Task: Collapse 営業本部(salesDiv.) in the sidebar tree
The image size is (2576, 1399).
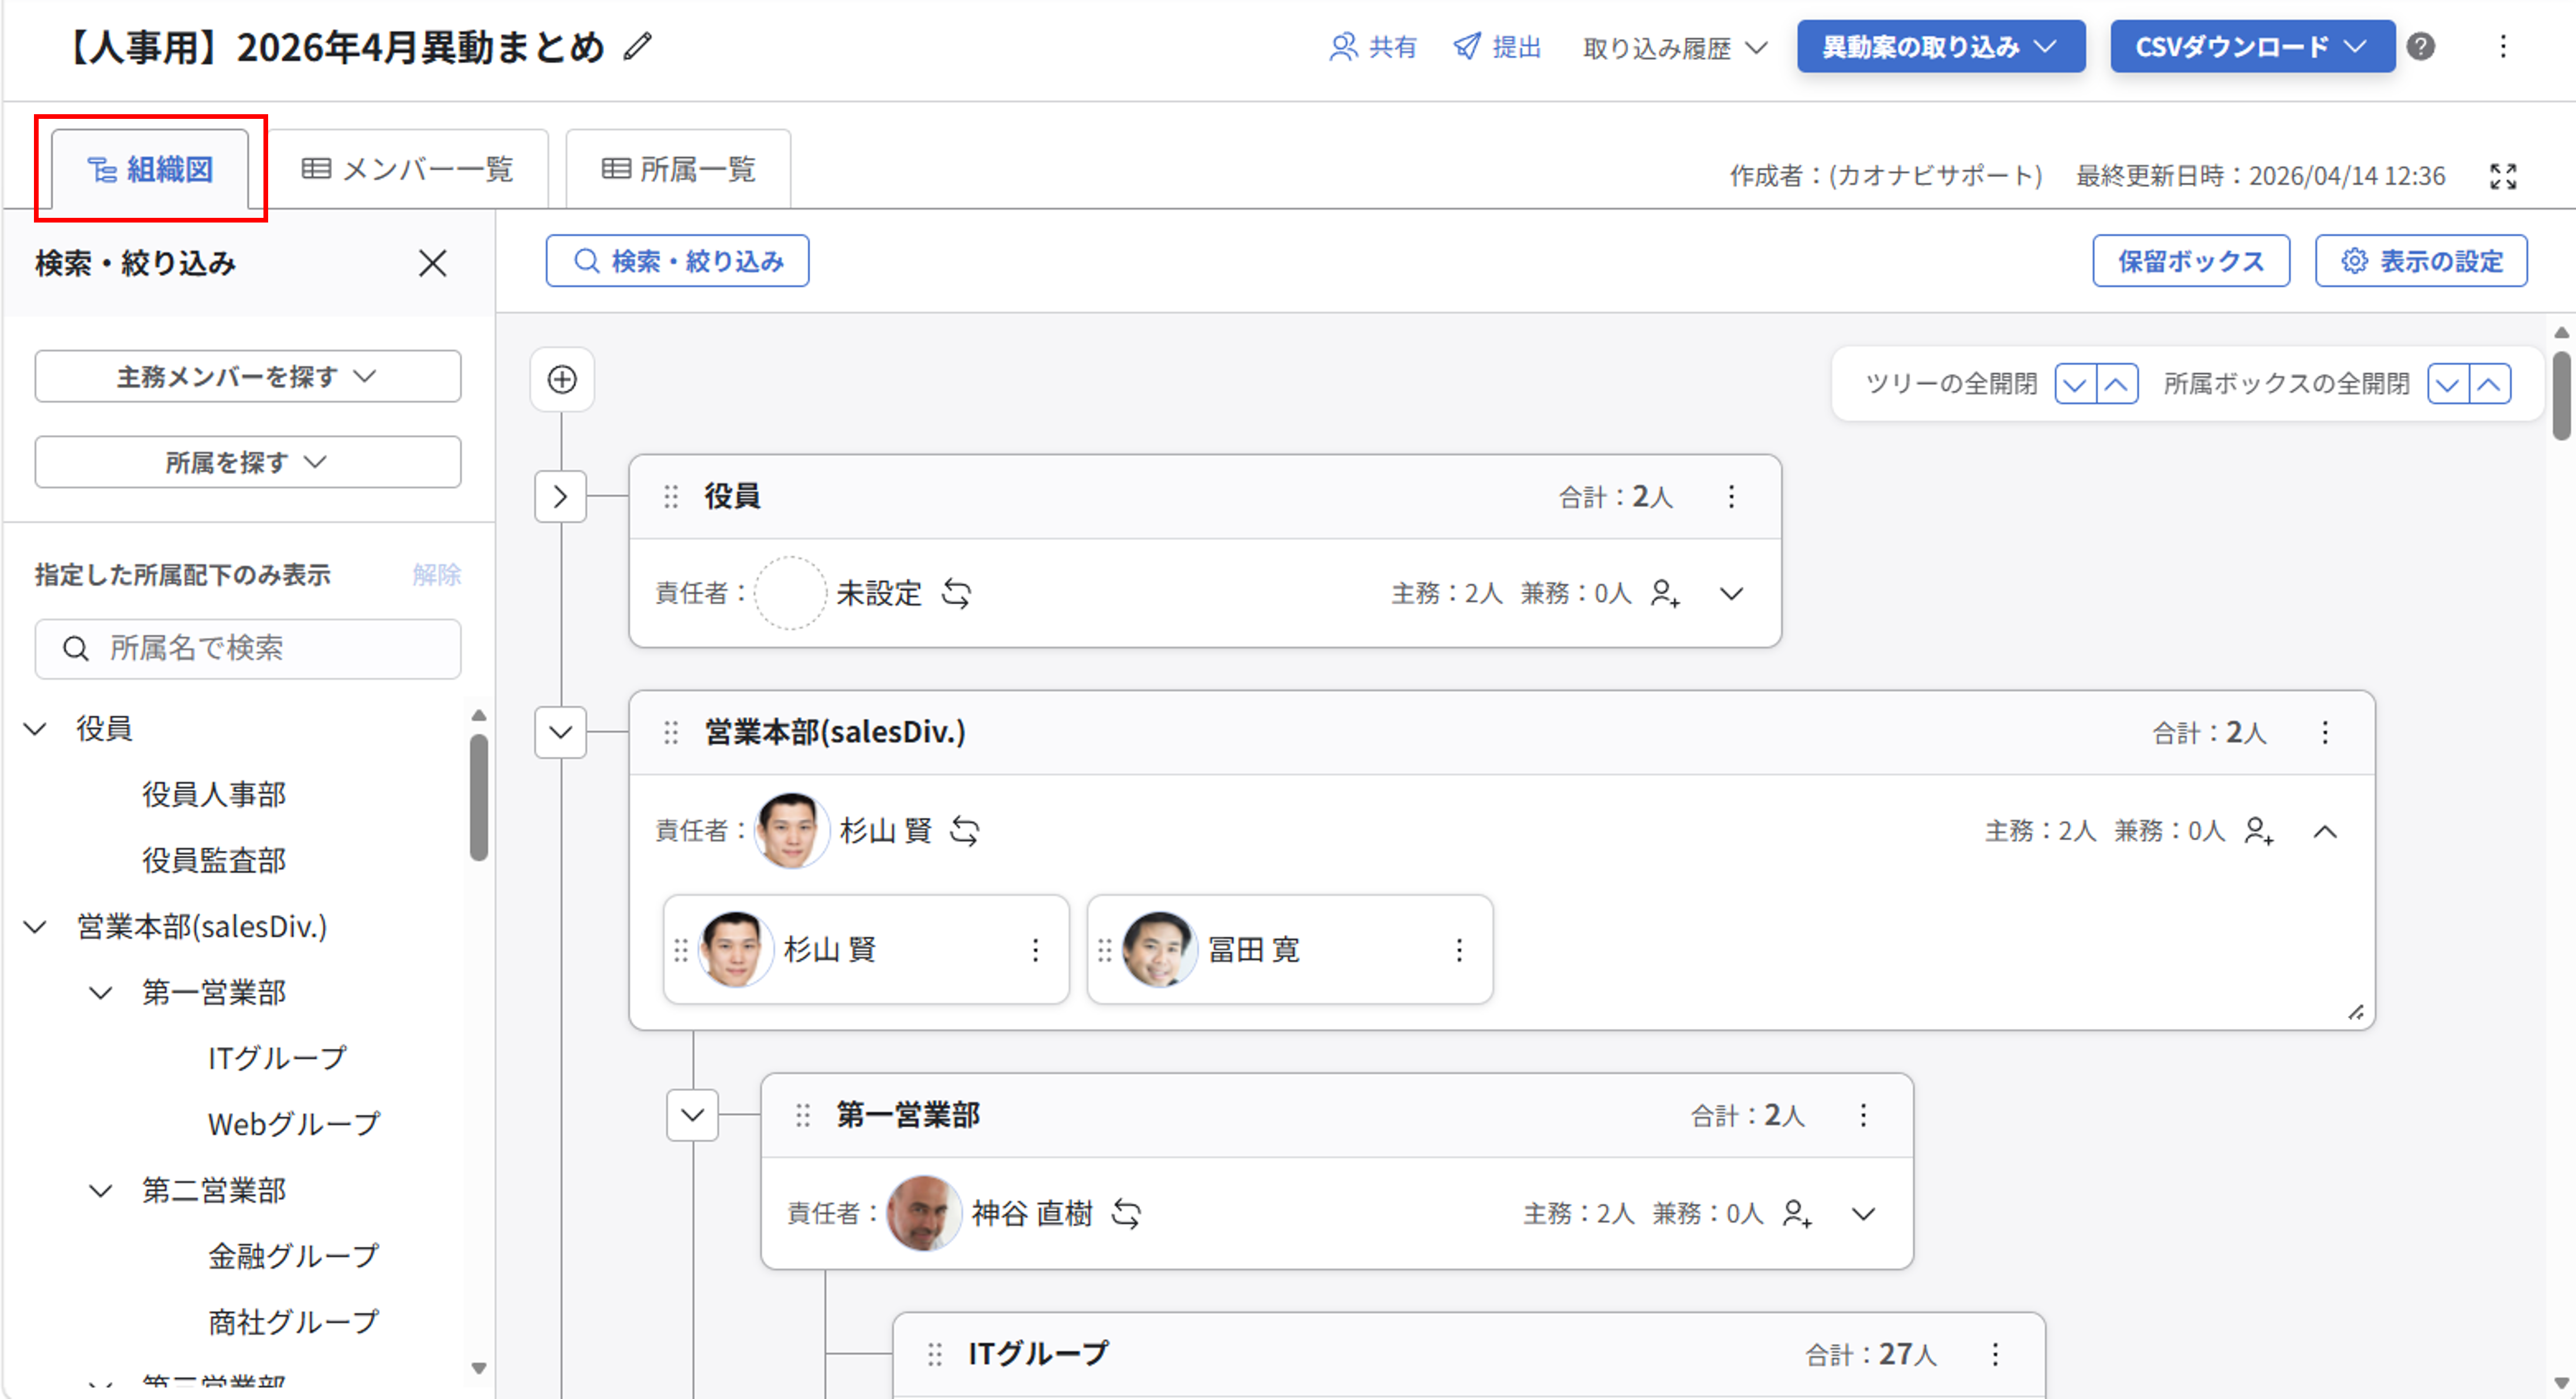Action: coord(36,927)
